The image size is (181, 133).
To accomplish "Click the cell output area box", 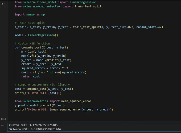I will (x=94, y=127).
